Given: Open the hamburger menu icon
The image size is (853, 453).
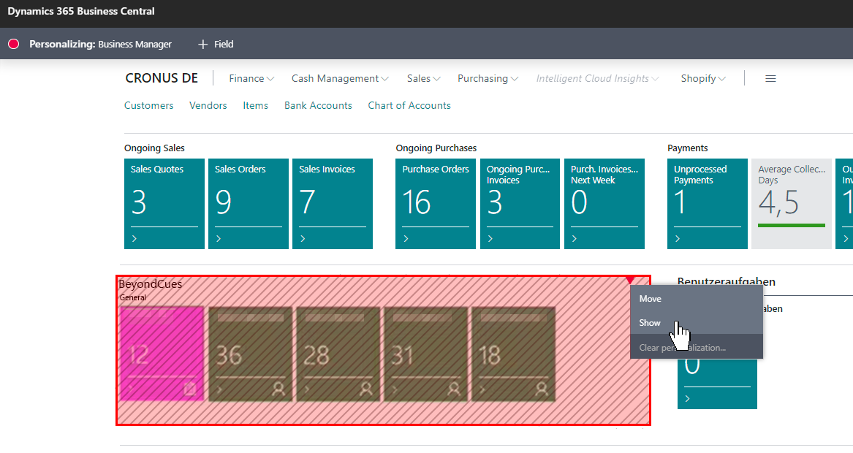Looking at the screenshot, I should (x=770, y=78).
